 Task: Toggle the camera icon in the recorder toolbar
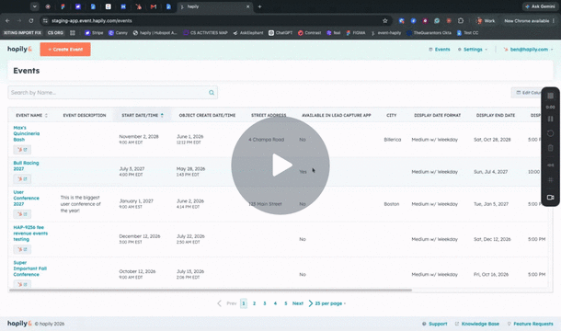point(550,197)
